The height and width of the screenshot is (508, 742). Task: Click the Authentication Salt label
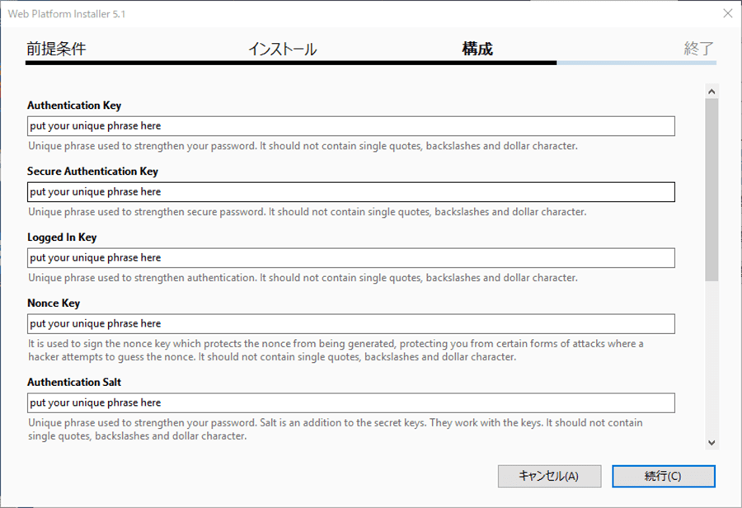pos(74,382)
